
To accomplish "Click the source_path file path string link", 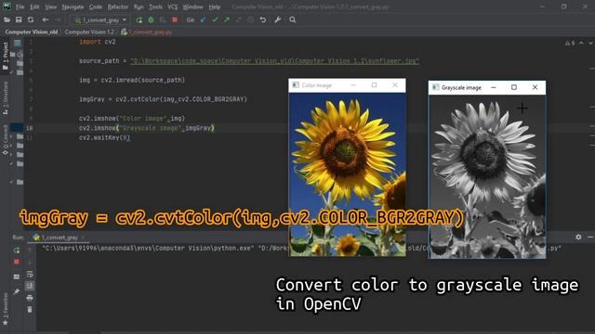I will tap(275, 60).
